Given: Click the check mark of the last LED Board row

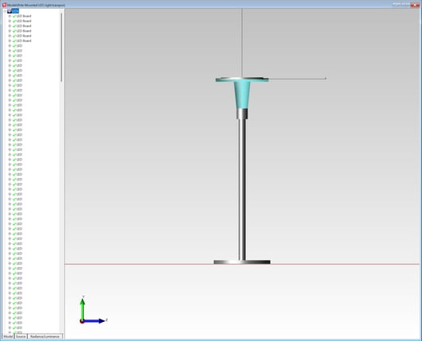Looking at the screenshot, I should (14, 41).
